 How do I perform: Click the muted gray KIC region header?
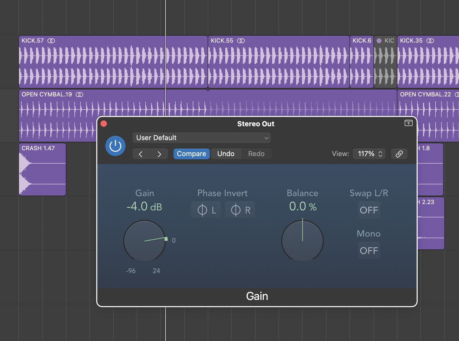point(386,40)
